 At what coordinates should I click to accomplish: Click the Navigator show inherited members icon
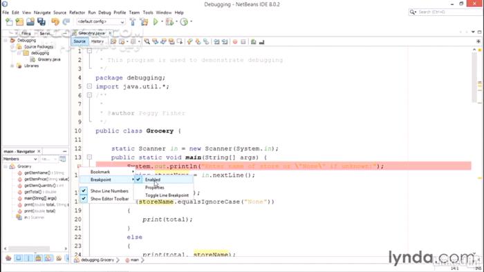tap(8, 258)
